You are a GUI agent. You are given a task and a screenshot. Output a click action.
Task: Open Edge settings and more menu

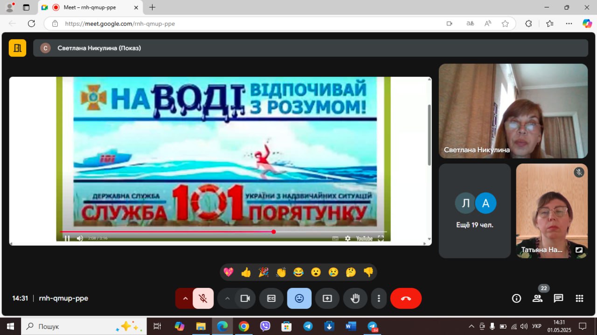569,24
